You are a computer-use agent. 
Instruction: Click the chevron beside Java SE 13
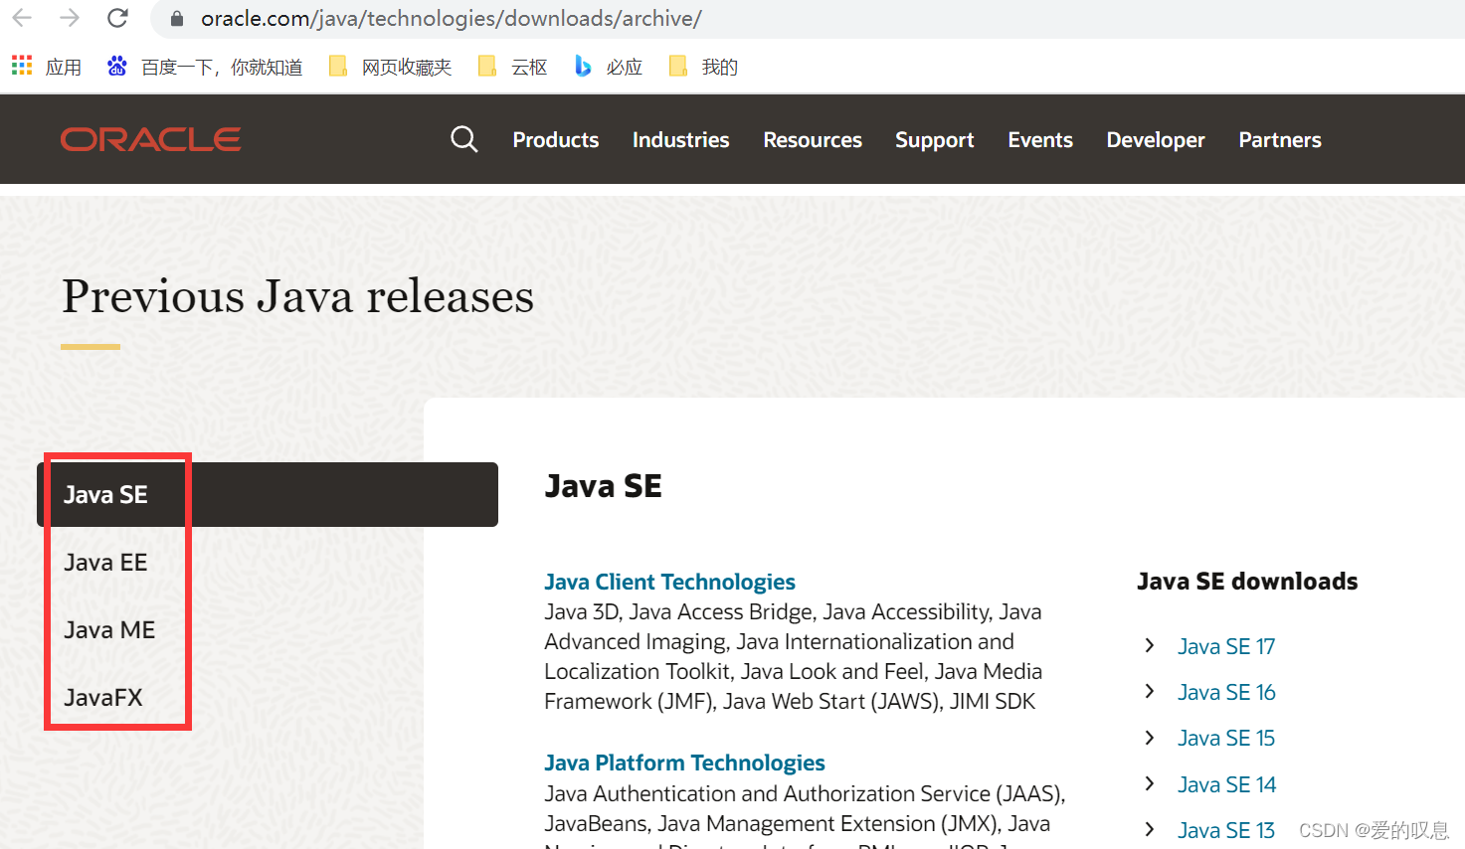tap(1150, 829)
